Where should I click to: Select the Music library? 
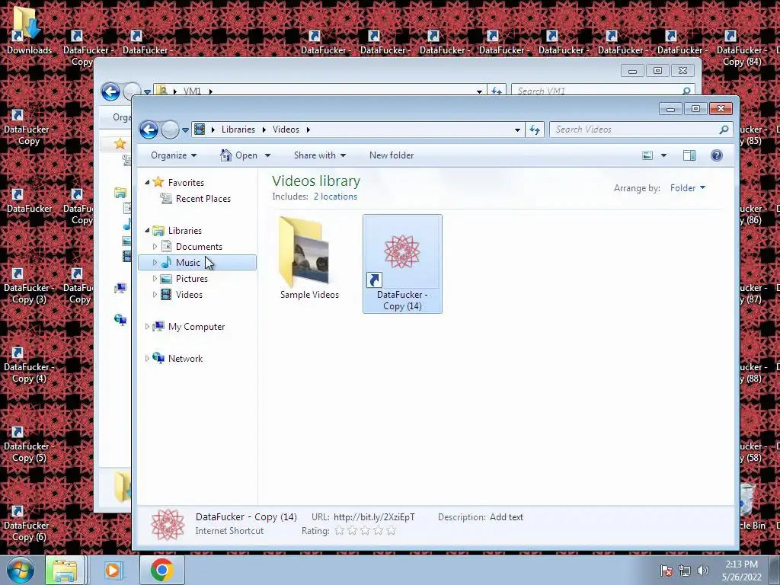coord(188,262)
